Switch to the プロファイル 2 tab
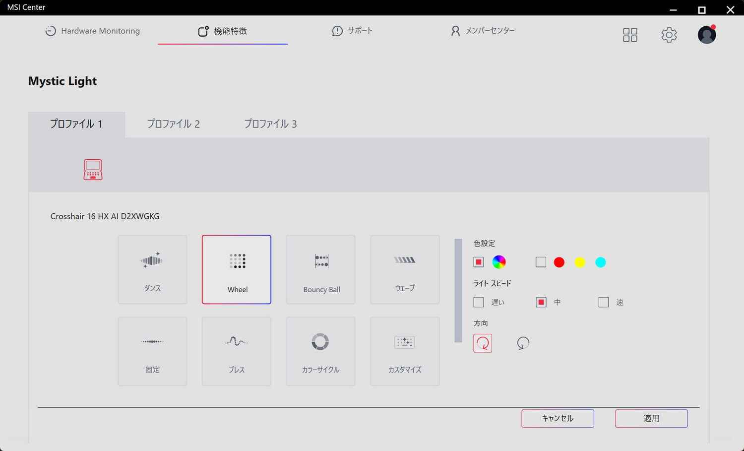The image size is (744, 451). click(x=174, y=124)
